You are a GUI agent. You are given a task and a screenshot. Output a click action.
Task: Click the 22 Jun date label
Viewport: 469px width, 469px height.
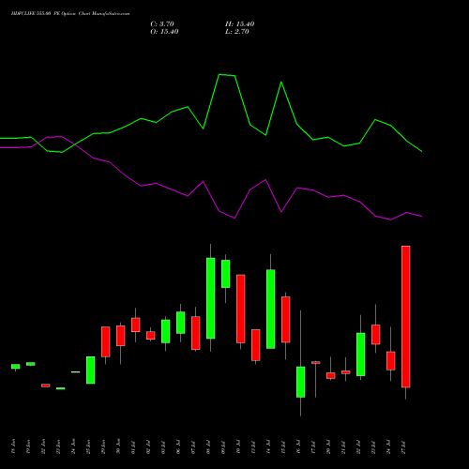pyautogui.click(x=43, y=446)
